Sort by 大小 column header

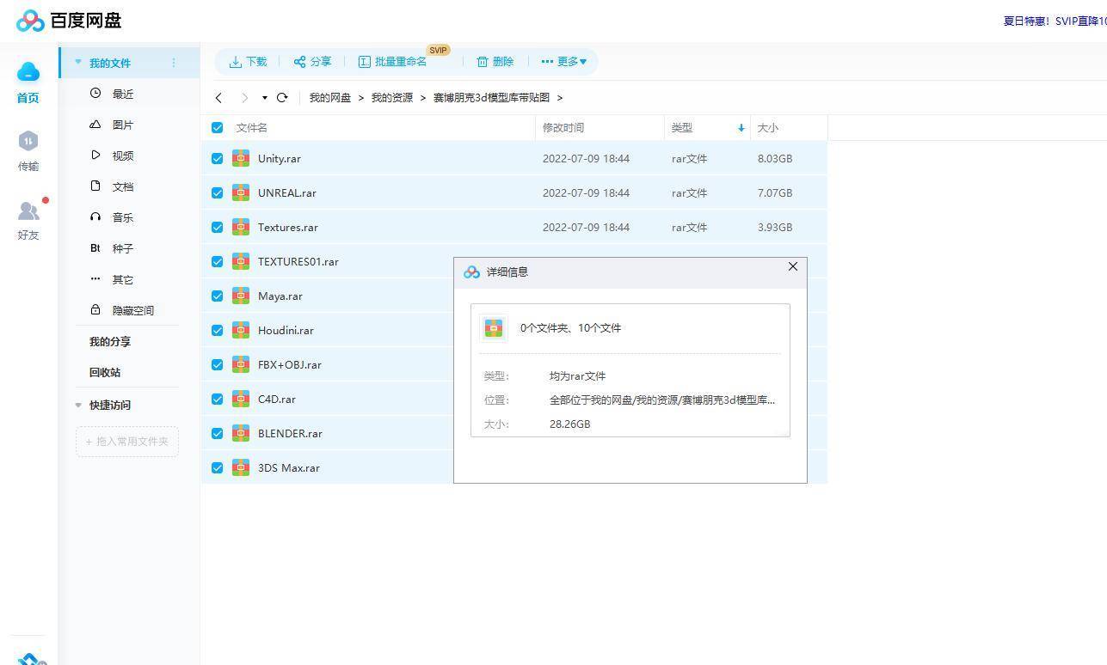click(768, 127)
